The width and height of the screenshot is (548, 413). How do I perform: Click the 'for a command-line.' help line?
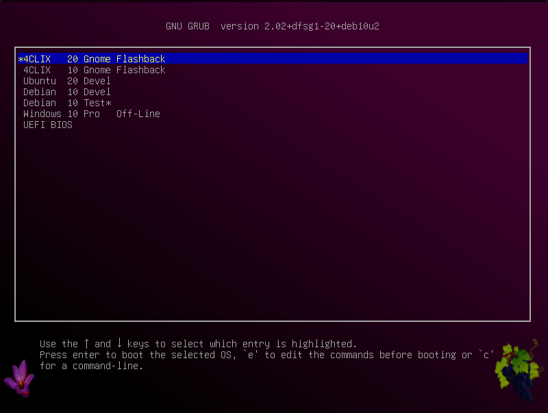tap(91, 366)
